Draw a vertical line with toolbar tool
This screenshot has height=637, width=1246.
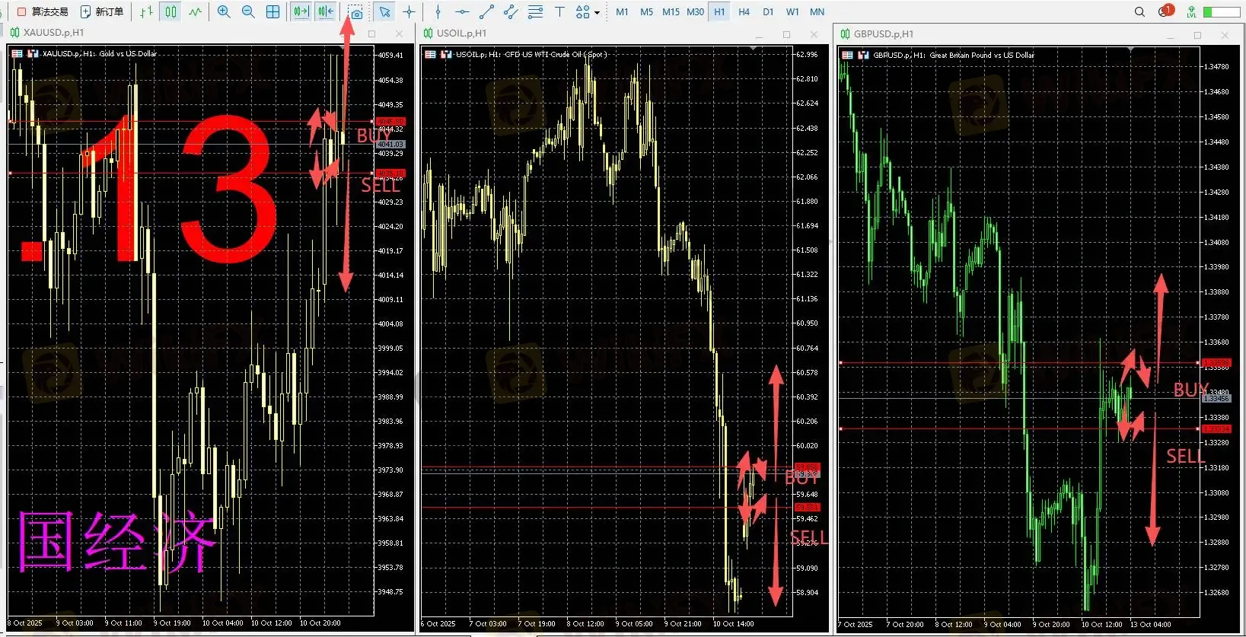click(x=438, y=11)
